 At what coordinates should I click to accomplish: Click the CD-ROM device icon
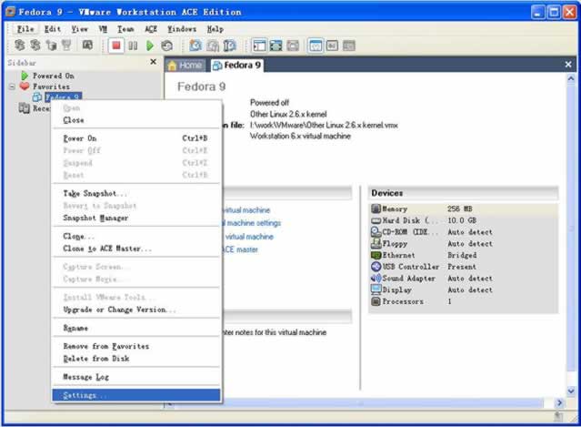coord(376,232)
